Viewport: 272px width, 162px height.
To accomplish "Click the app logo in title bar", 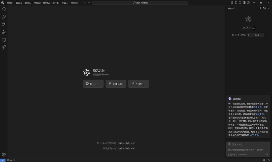I will click(x=3, y=3).
